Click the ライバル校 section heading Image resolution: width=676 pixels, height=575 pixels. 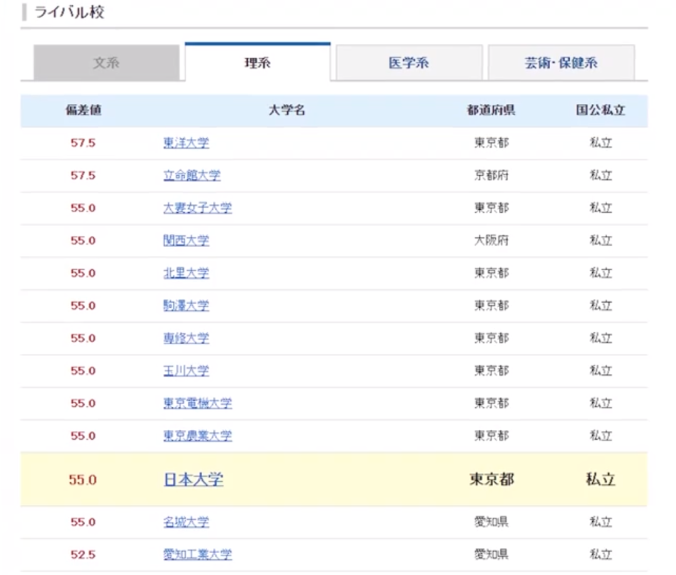click(x=69, y=12)
